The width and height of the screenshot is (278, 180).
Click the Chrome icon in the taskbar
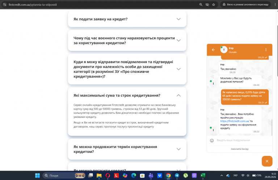point(168,175)
